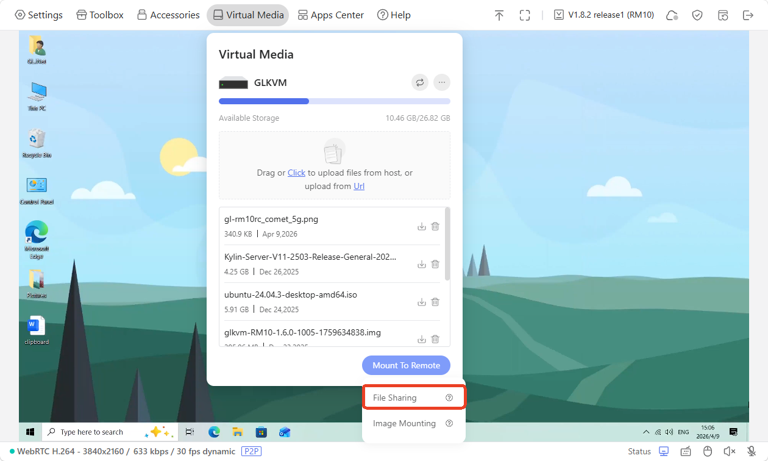Image resolution: width=768 pixels, height=461 pixels.
Task: Click the file list vertical scrollbar
Action: [448, 244]
